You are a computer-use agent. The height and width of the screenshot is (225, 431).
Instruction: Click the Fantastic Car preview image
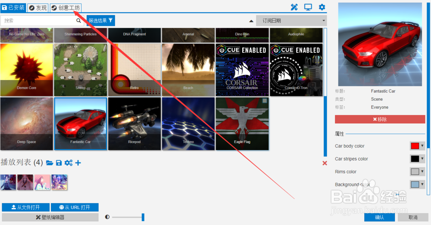tap(380, 44)
